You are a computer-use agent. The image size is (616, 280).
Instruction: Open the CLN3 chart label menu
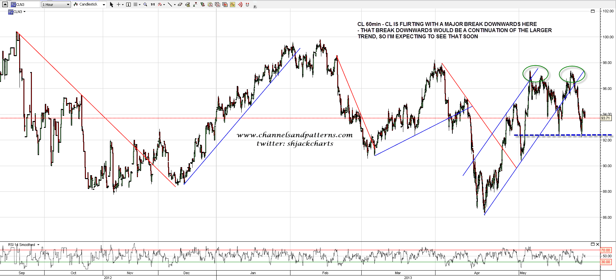tap(24, 12)
